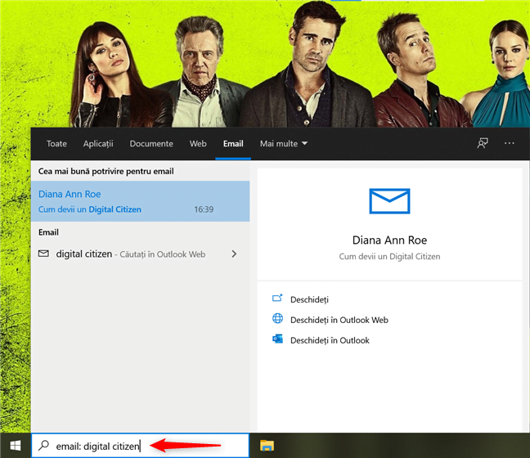Open the Windows Start button

click(16, 446)
